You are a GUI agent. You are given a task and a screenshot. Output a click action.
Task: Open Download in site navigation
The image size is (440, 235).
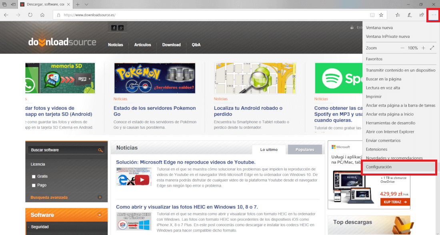pos(172,45)
